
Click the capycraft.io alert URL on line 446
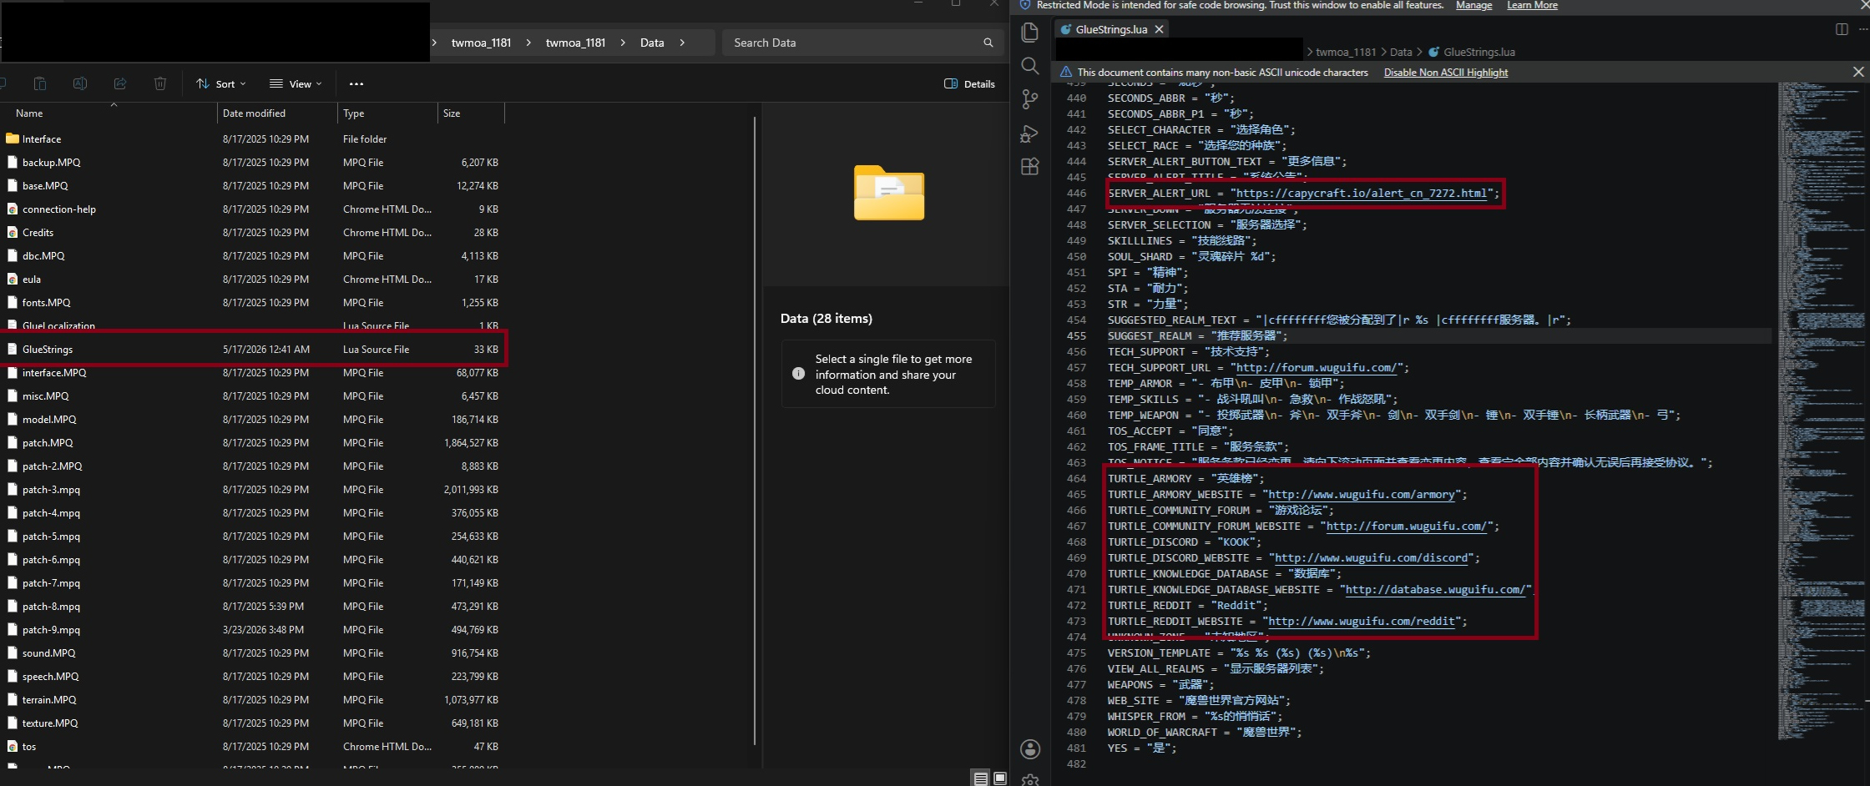pyautogui.click(x=1361, y=193)
